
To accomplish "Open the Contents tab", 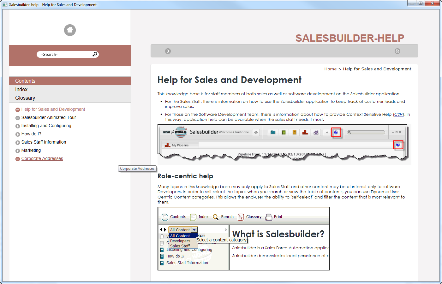I will [70, 81].
